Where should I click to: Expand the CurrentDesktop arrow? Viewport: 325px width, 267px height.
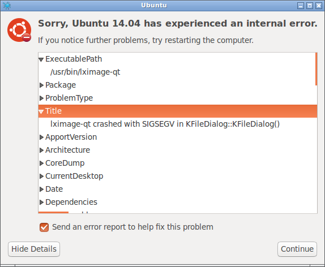point(41,176)
